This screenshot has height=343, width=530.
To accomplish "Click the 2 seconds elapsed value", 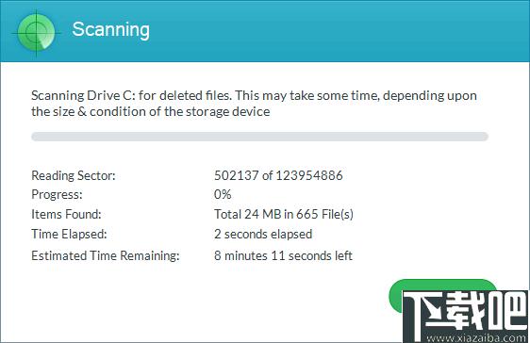I will [263, 235].
